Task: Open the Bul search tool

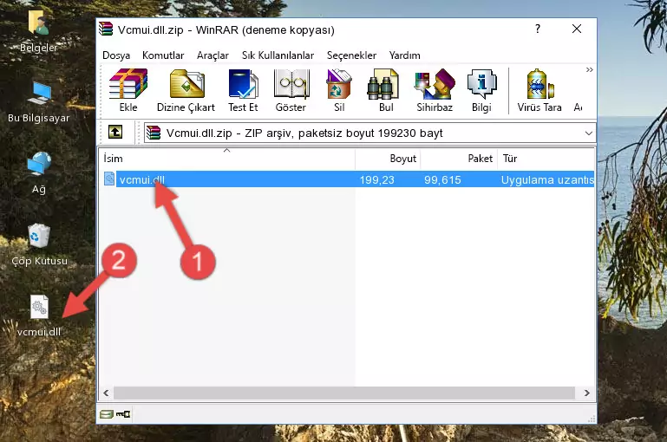Action: point(385,90)
